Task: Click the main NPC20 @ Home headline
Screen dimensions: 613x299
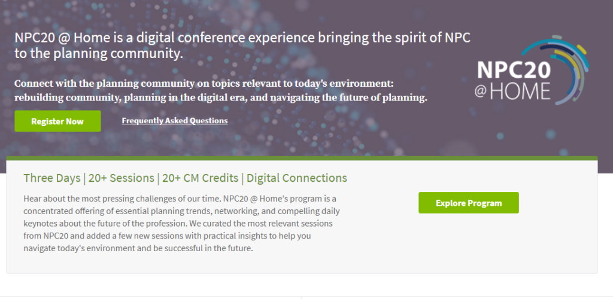Action: [x=242, y=45]
